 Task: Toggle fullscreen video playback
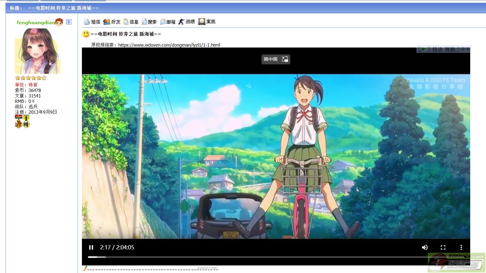443,247
